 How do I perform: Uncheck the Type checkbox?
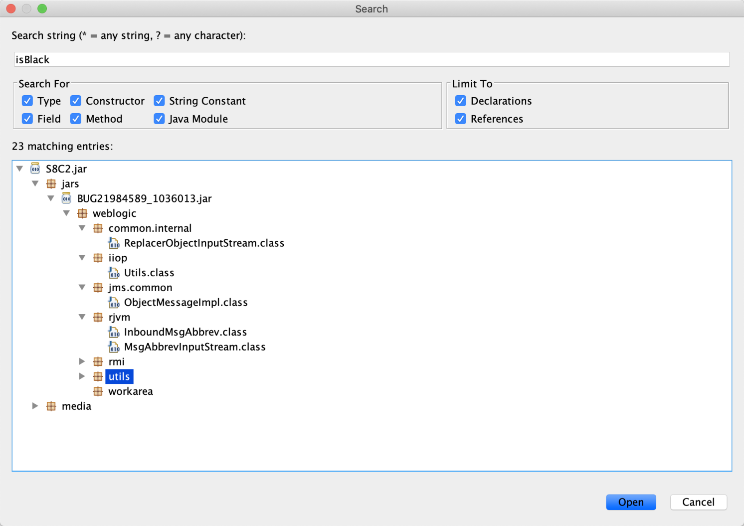click(x=27, y=101)
